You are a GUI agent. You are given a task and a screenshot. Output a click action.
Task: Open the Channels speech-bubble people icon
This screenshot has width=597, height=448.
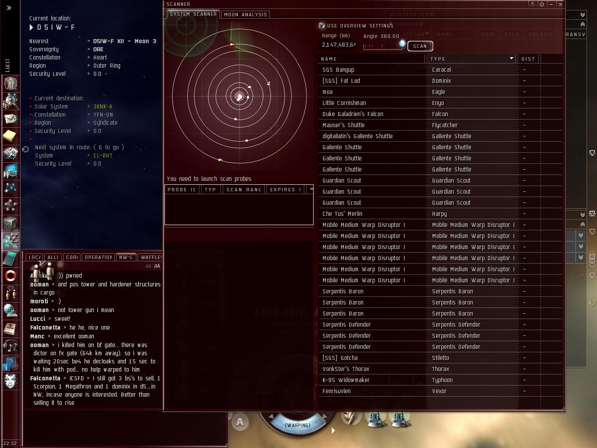(10, 293)
